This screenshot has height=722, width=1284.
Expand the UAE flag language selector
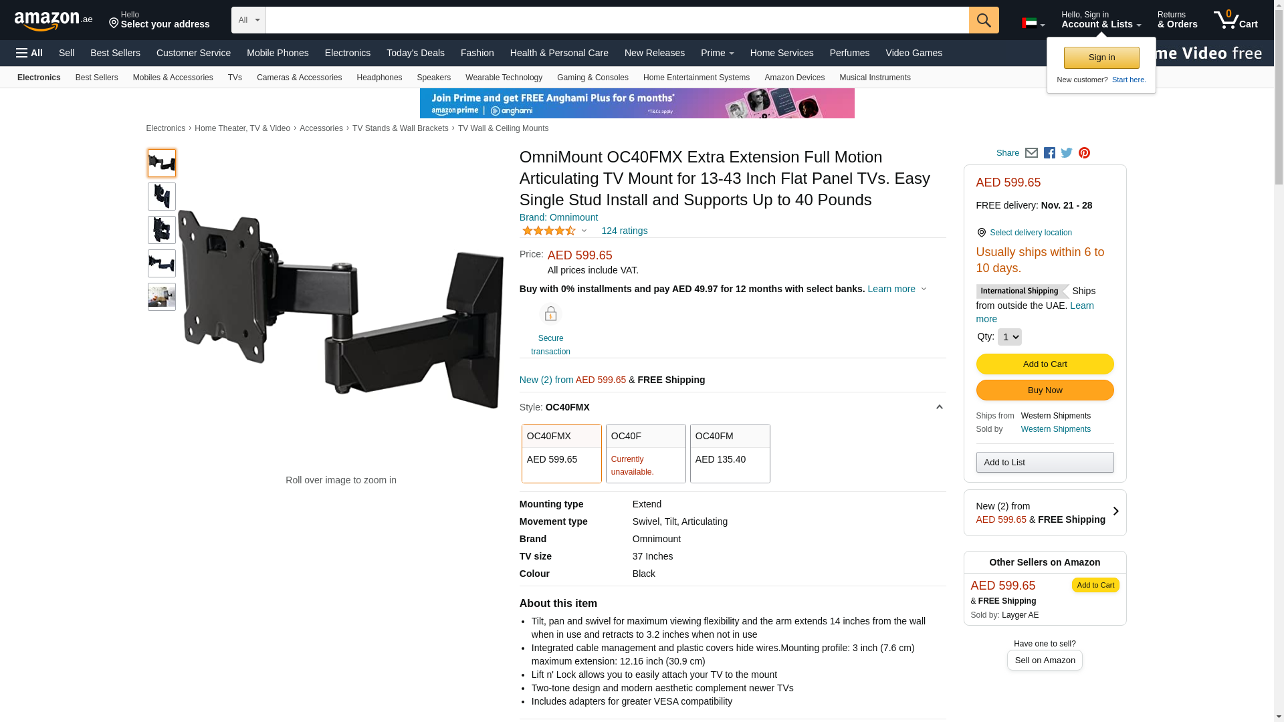point(1033,23)
